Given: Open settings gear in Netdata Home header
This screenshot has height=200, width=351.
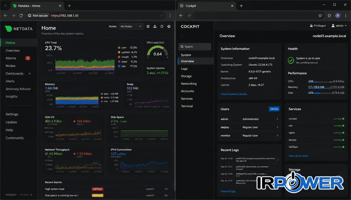Looking at the screenshot, I should pos(148,26).
